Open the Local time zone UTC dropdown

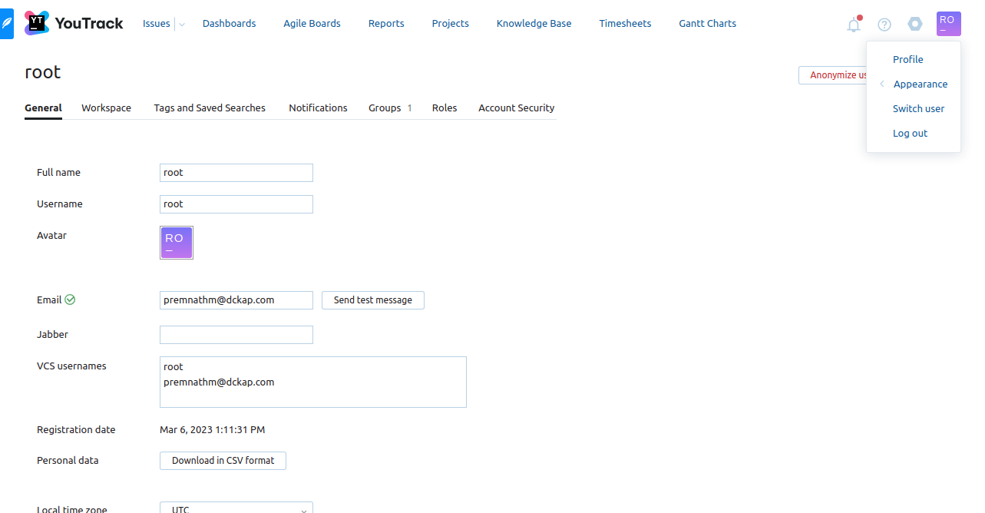[236, 508]
